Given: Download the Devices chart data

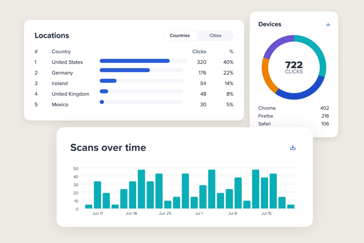Looking at the screenshot, I should (328, 24).
